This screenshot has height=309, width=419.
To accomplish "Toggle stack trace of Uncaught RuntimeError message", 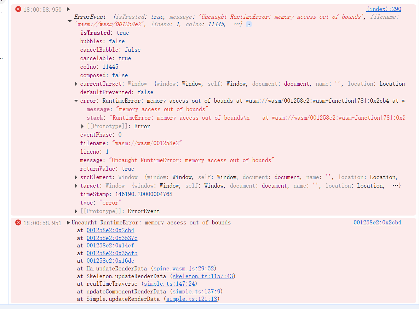I will 68,223.
